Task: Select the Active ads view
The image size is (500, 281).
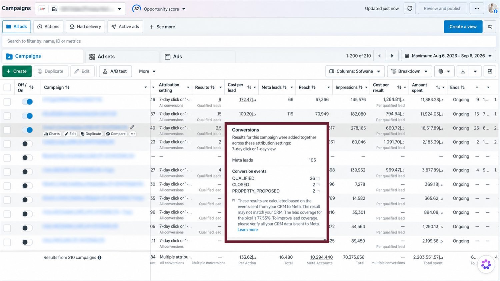Action: tap(125, 27)
